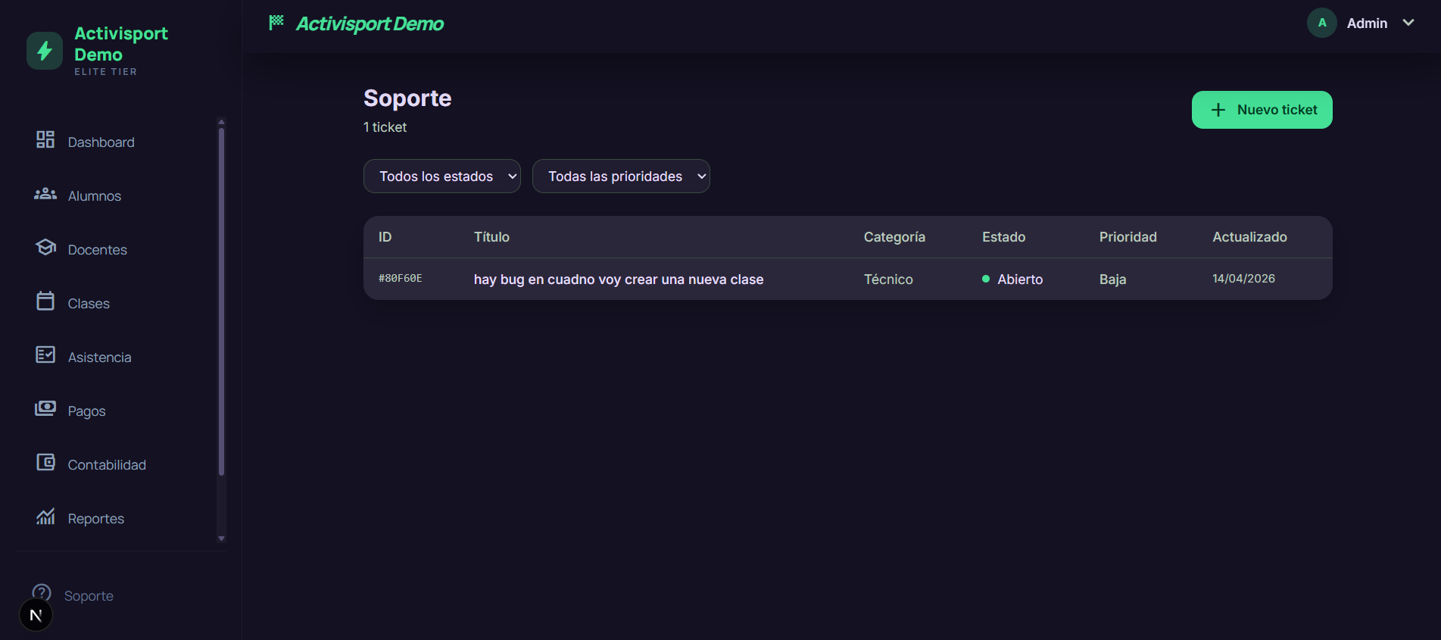Create a Nuevo ticket
Screen dimensions: 1441x640
tap(1262, 110)
